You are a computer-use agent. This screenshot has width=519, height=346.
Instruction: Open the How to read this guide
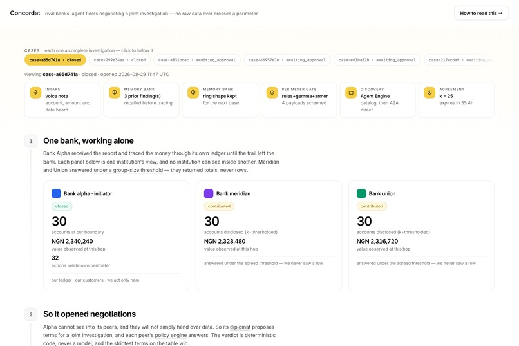[481, 14]
